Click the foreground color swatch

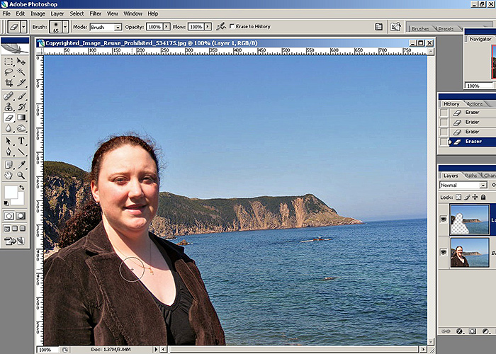tap(11, 192)
